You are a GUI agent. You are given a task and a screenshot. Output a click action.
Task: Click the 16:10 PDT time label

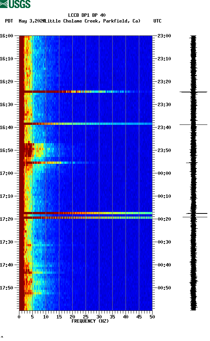6,59
